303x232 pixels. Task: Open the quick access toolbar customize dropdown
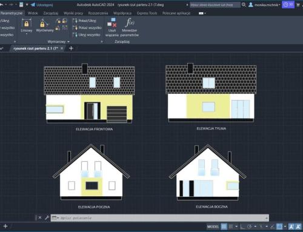click(27, 5)
